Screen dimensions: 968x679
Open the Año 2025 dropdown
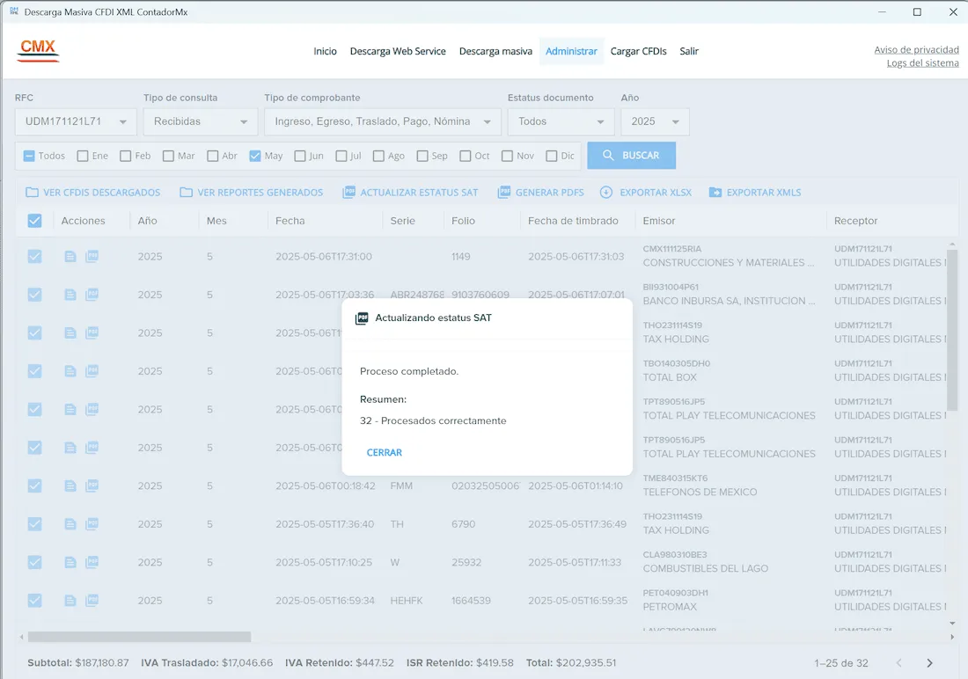point(655,121)
